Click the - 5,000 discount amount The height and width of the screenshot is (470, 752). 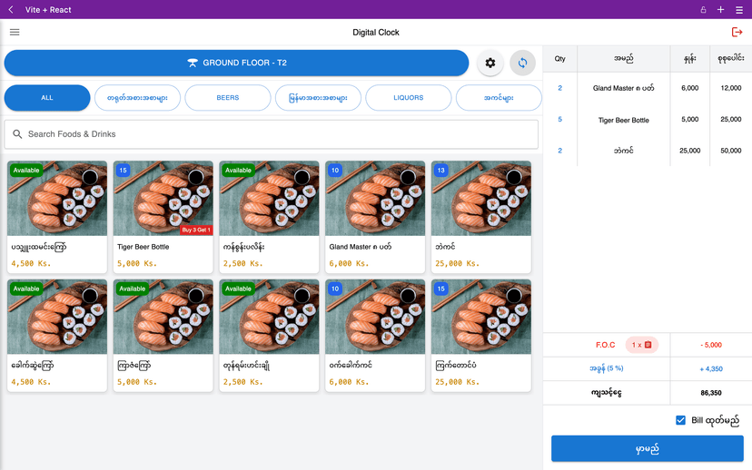[x=711, y=345]
